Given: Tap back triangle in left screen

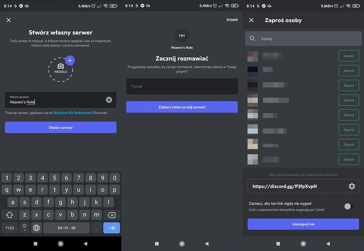Looking at the screenshot, I should pos(86,244).
